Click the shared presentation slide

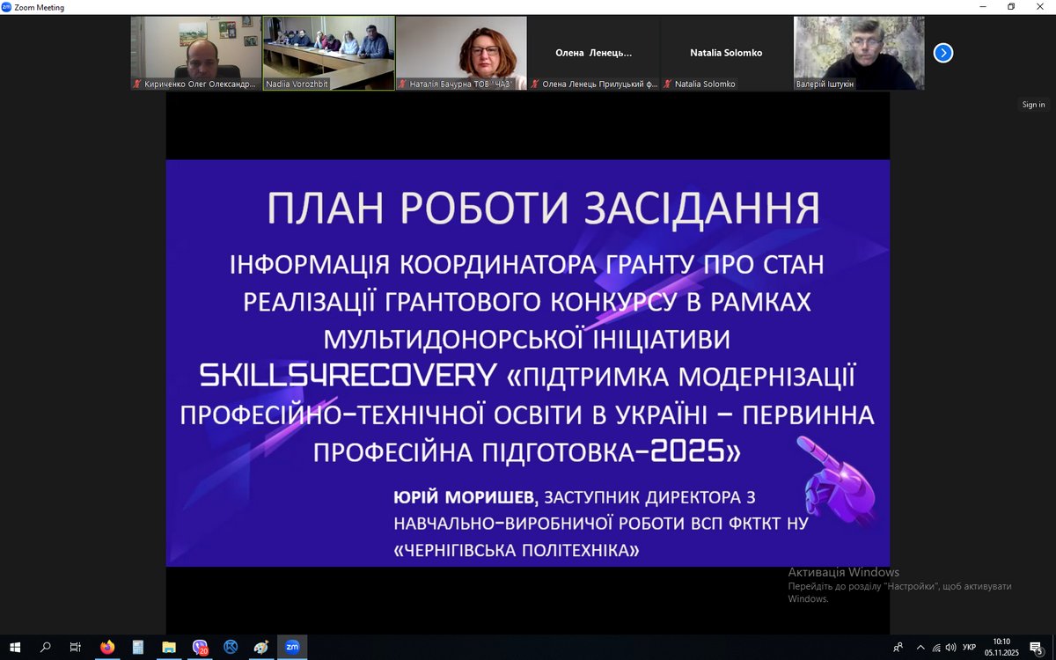click(x=528, y=363)
